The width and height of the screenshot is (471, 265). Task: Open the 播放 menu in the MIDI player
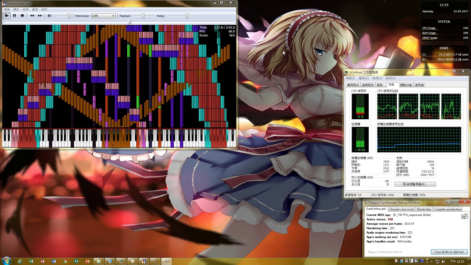16,9
